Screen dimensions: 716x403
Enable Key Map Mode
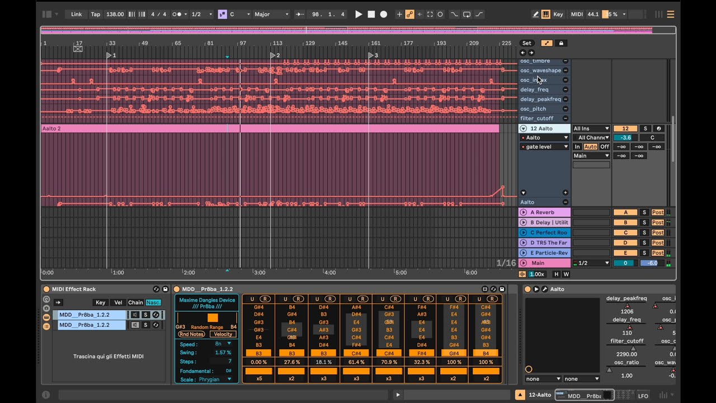[x=558, y=14]
